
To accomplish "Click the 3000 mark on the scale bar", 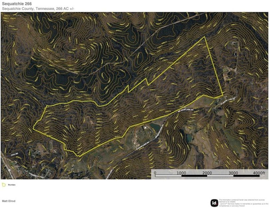I will 233,173.
